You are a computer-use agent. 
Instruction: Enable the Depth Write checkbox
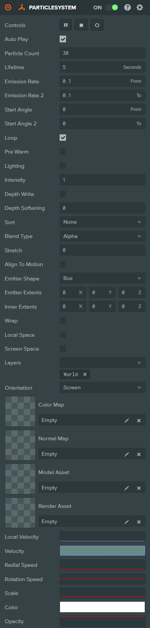pos(63,194)
